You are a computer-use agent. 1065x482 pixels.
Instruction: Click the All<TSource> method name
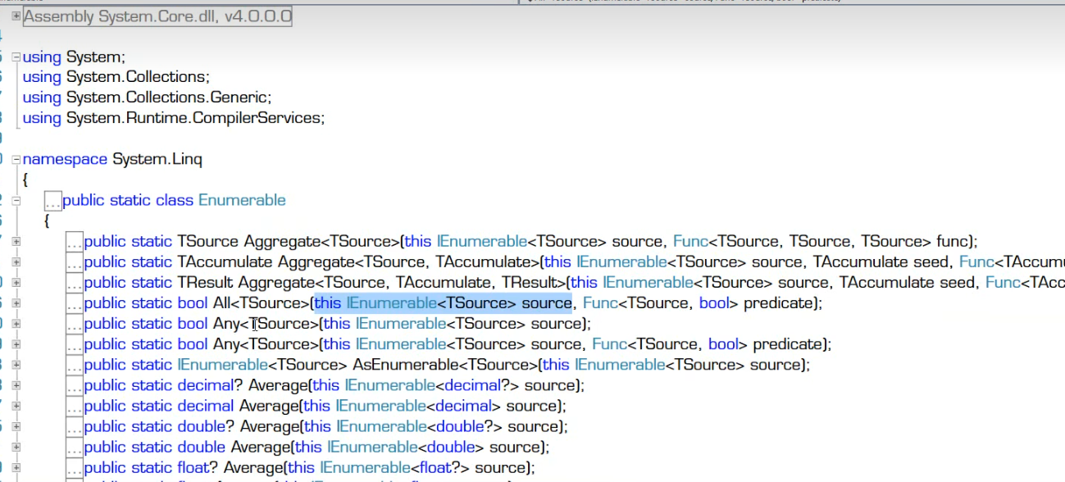click(x=261, y=303)
